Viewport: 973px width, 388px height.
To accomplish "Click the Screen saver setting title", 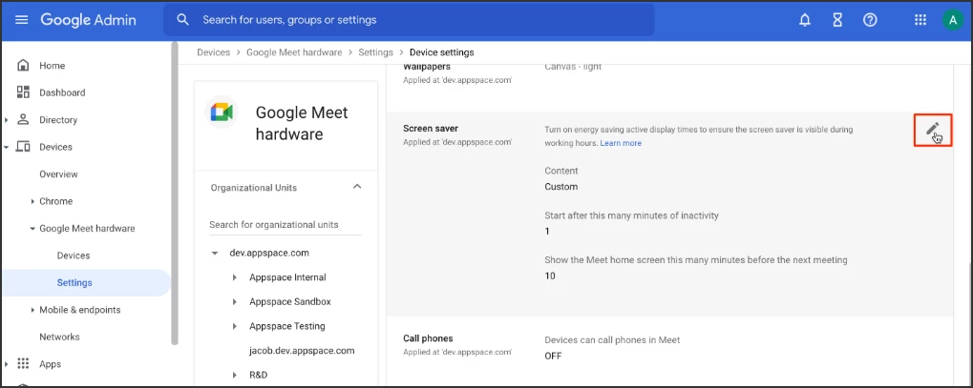I will (430, 129).
